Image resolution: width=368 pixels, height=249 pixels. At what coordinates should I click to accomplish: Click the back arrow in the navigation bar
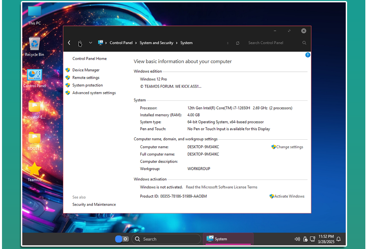pyautogui.click(x=69, y=43)
